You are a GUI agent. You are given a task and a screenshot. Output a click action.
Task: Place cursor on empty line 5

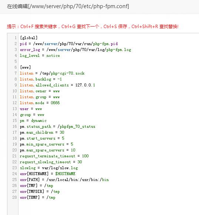pyautogui.click(x=108, y=61)
